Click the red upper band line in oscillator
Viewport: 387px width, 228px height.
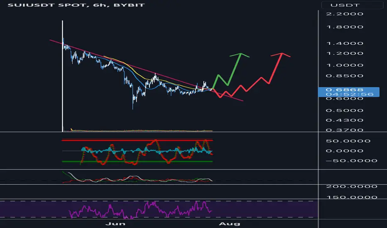tap(137, 140)
